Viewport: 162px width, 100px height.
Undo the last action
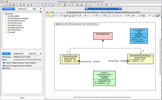[x=35, y=5]
